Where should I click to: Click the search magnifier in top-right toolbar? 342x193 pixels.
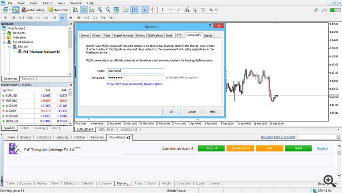(x=316, y=10)
